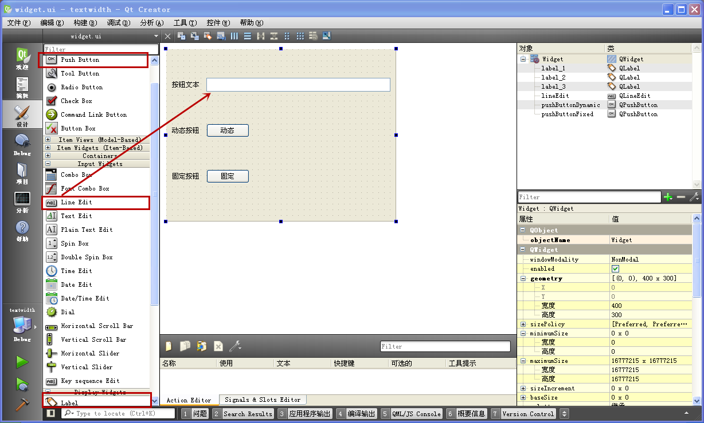704x423 pixels.
Task: Switch to Debug mode in the sidebar
Action: point(22,144)
